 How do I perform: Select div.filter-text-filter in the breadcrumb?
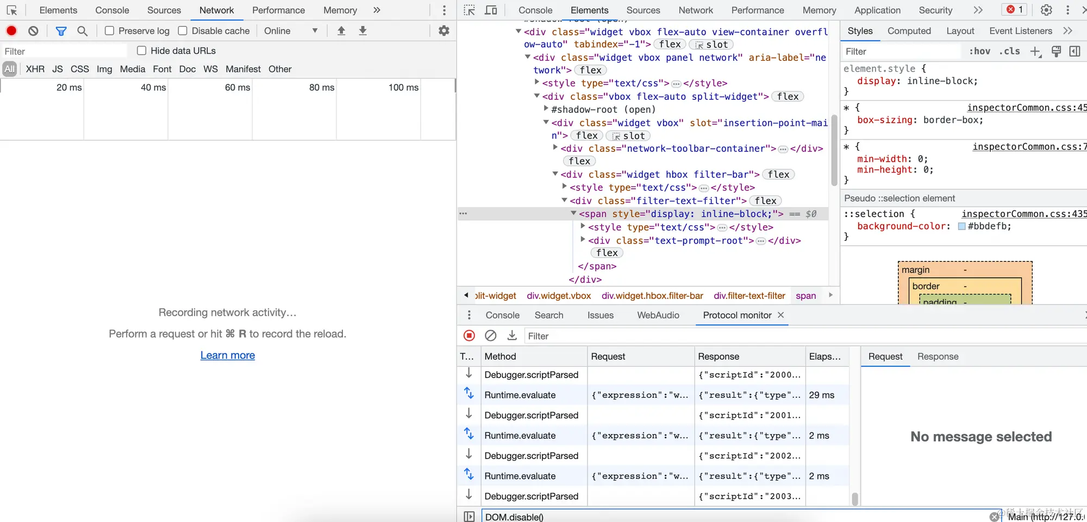click(749, 296)
